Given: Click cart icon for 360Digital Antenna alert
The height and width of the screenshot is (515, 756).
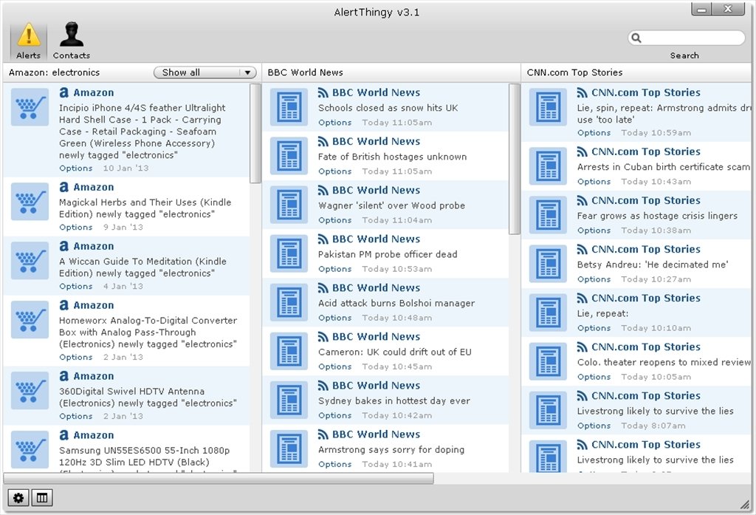Looking at the screenshot, I should (x=30, y=390).
